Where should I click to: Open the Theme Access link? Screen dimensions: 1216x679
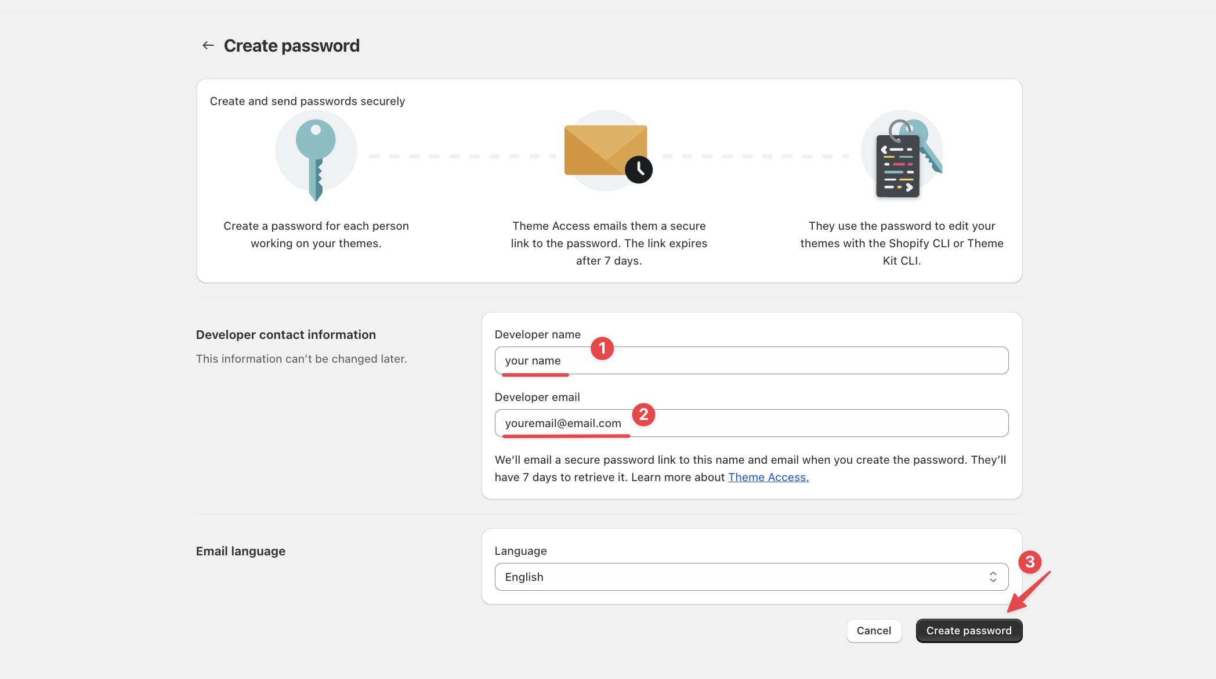pos(768,477)
